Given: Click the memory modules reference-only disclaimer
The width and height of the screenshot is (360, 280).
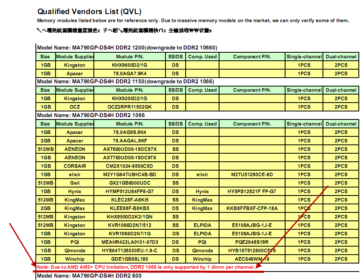Looking at the screenshot, I should pos(193,21).
